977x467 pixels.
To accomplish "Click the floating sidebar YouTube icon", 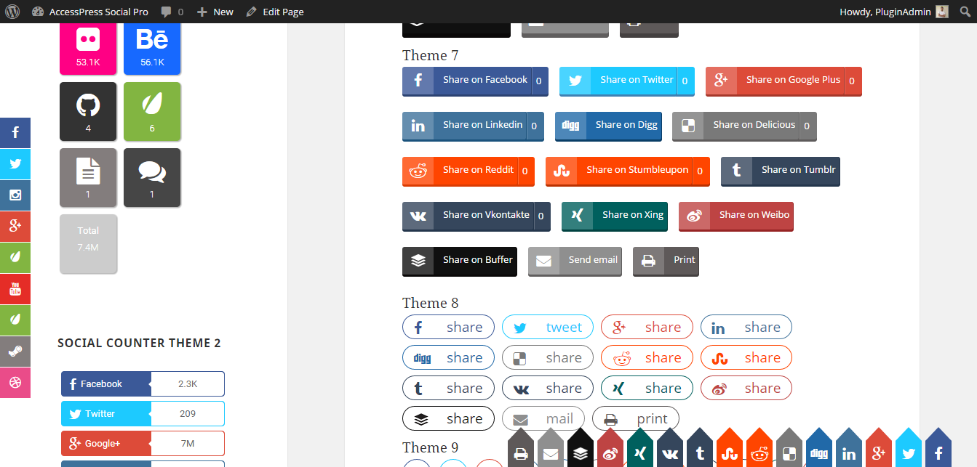I will pos(15,289).
